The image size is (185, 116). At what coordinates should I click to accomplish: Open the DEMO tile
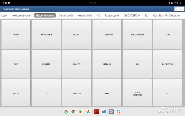click(x=16, y=35)
